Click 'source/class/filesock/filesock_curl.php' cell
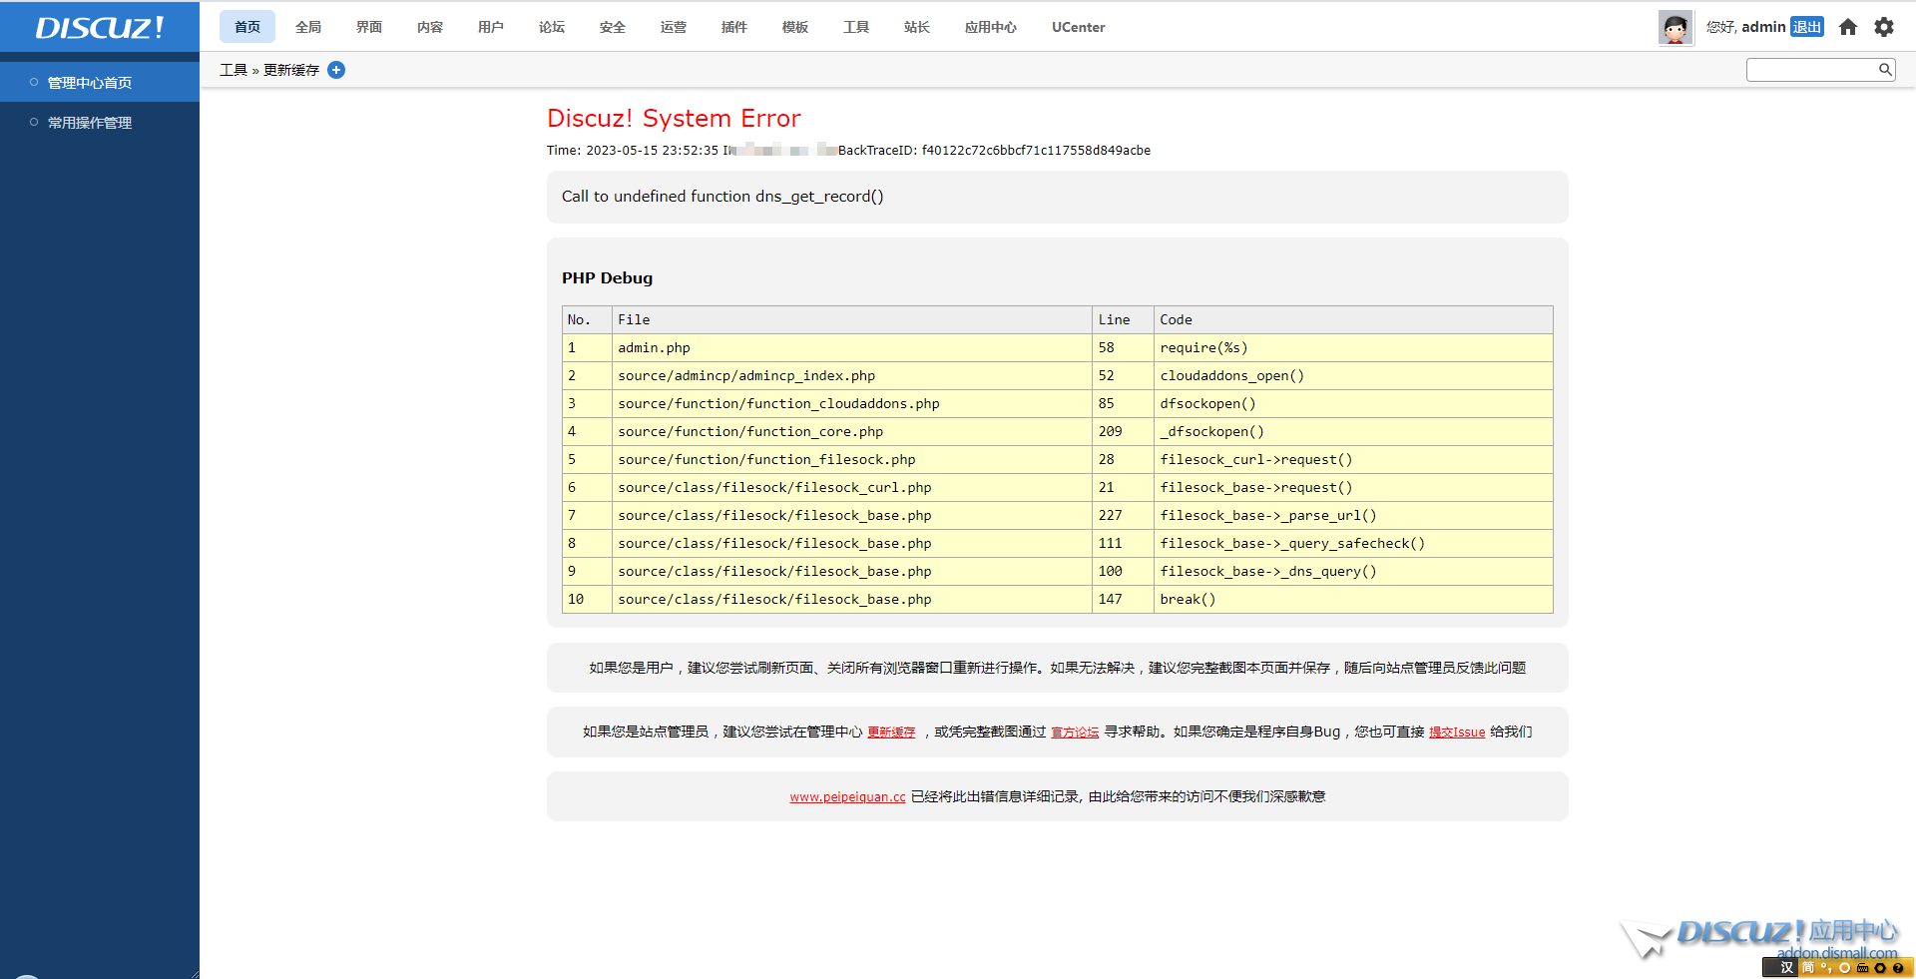The width and height of the screenshot is (1916, 979). [851, 487]
